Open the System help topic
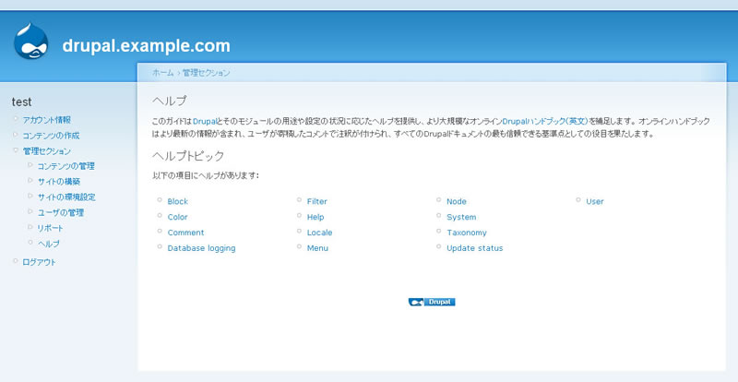 pos(461,217)
